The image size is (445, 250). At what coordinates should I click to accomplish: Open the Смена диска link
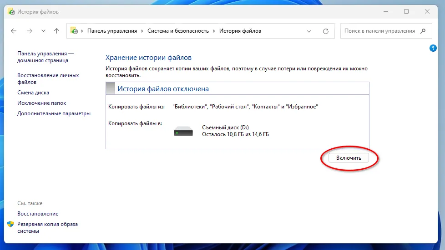[33, 93]
